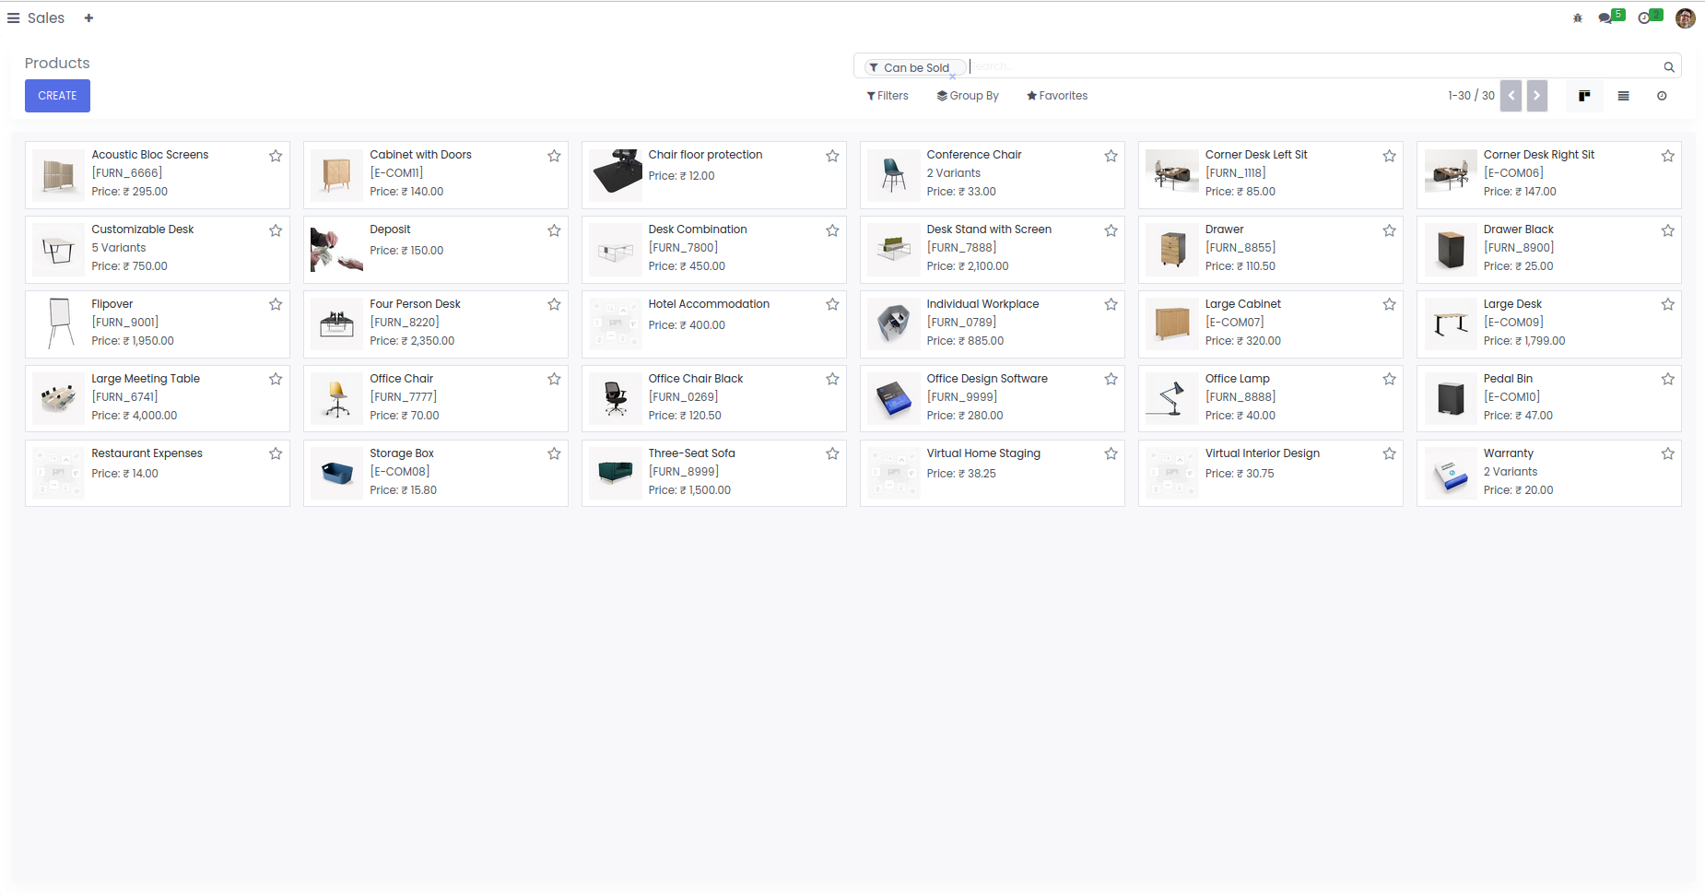Switch to kanban view
Viewport: 1705px width, 894px height.
pos(1584,96)
